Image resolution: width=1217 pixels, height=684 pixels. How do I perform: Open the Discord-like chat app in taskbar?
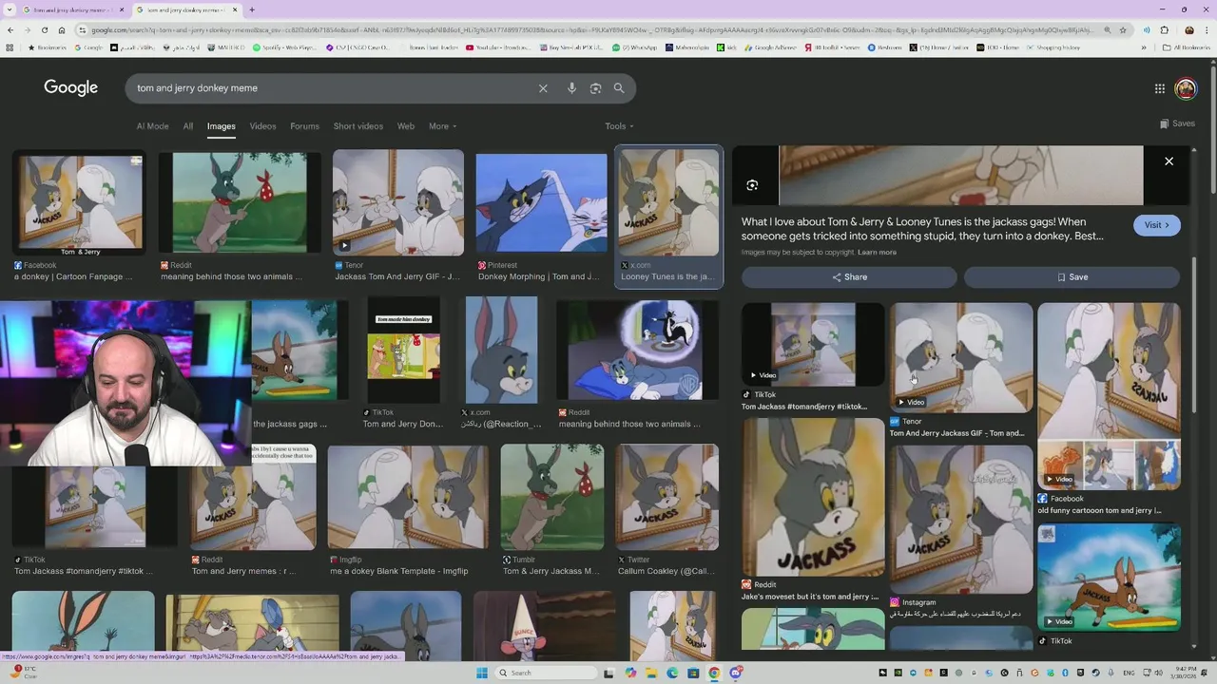click(736, 673)
